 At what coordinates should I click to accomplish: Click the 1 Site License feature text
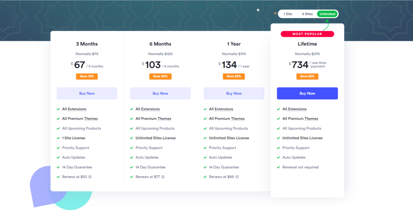[73, 138]
